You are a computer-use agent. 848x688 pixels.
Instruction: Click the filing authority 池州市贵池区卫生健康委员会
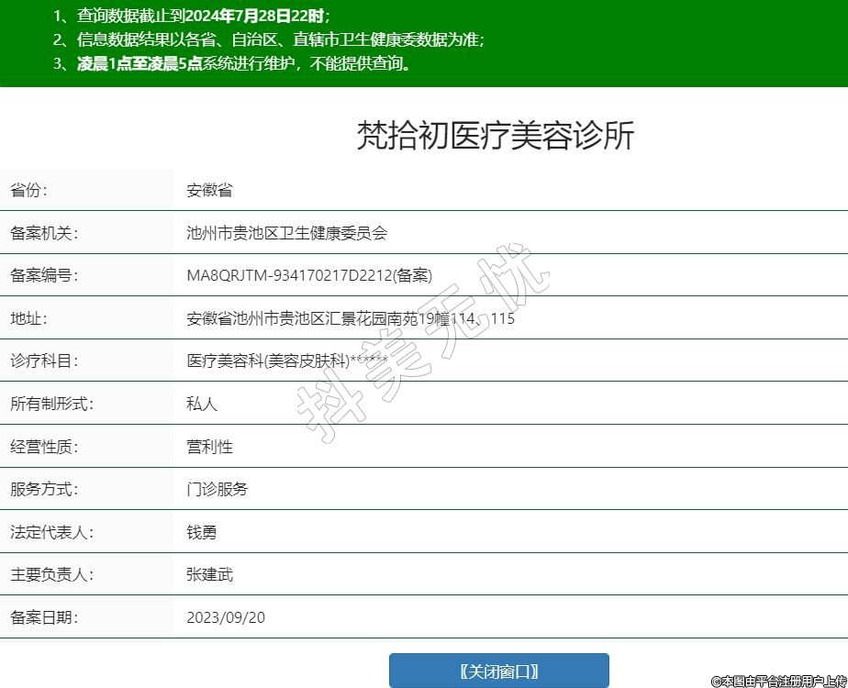pyautogui.click(x=286, y=233)
